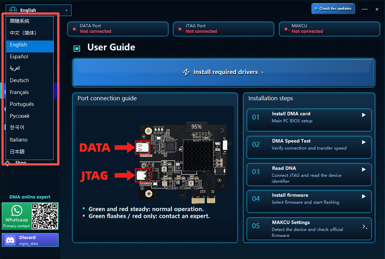
Task: Open the English language dropdown arrow
Action: click(x=66, y=10)
